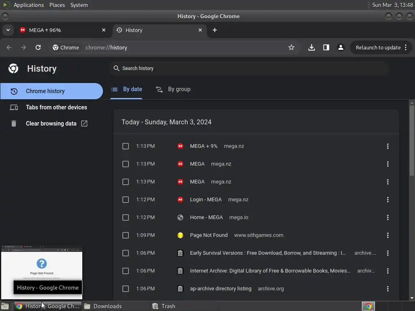Check the second 1:13 PM MEGA entry

(126, 164)
